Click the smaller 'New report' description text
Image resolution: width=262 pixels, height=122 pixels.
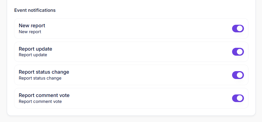tap(30, 32)
